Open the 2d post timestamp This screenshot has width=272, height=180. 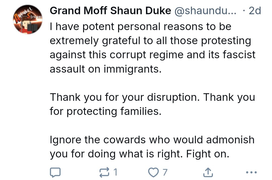pos(255,11)
